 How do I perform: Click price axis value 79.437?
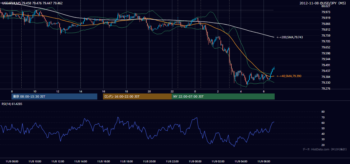(x=326, y=71)
